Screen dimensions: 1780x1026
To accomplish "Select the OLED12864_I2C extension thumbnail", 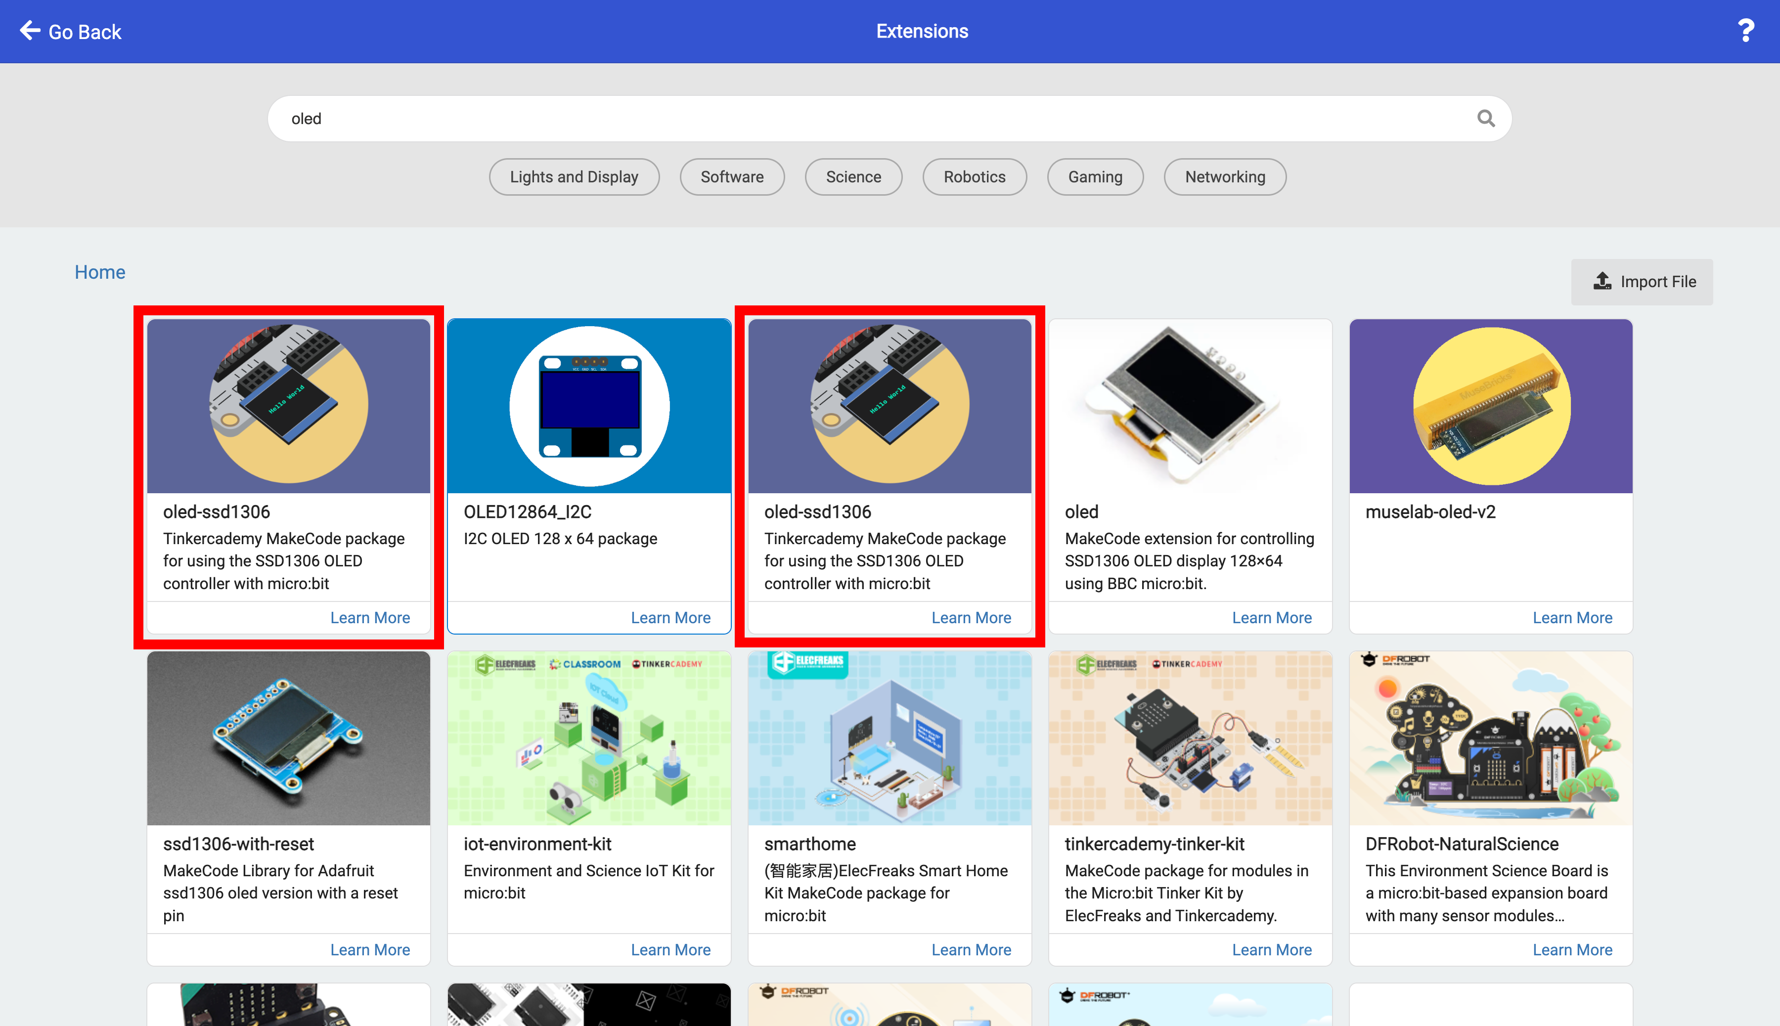I will pos(589,406).
